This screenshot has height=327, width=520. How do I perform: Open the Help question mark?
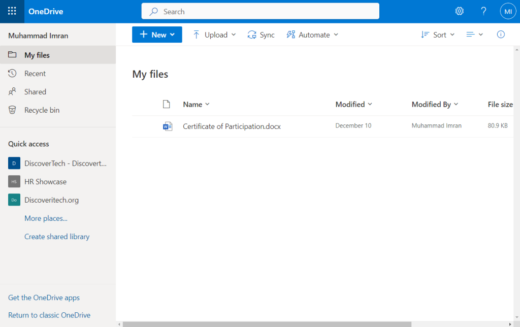pos(483,11)
